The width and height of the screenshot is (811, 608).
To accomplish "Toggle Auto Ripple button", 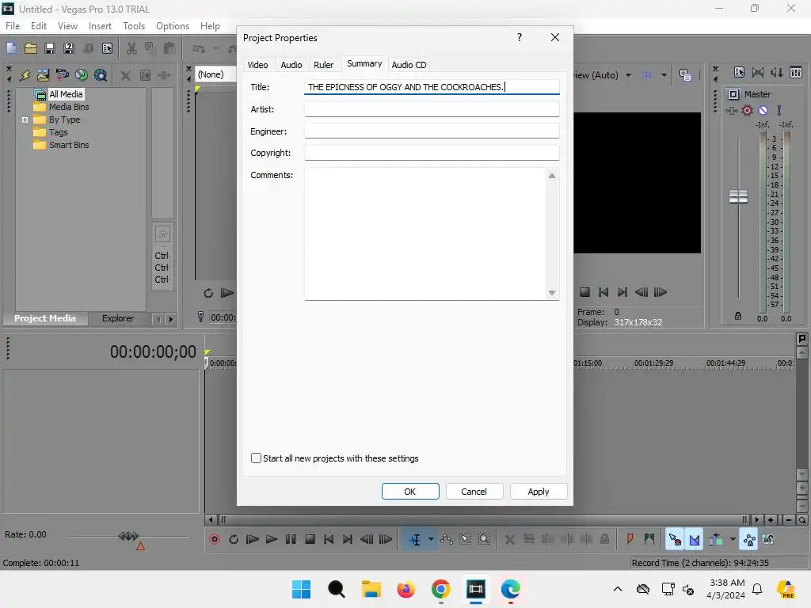I will (716, 540).
